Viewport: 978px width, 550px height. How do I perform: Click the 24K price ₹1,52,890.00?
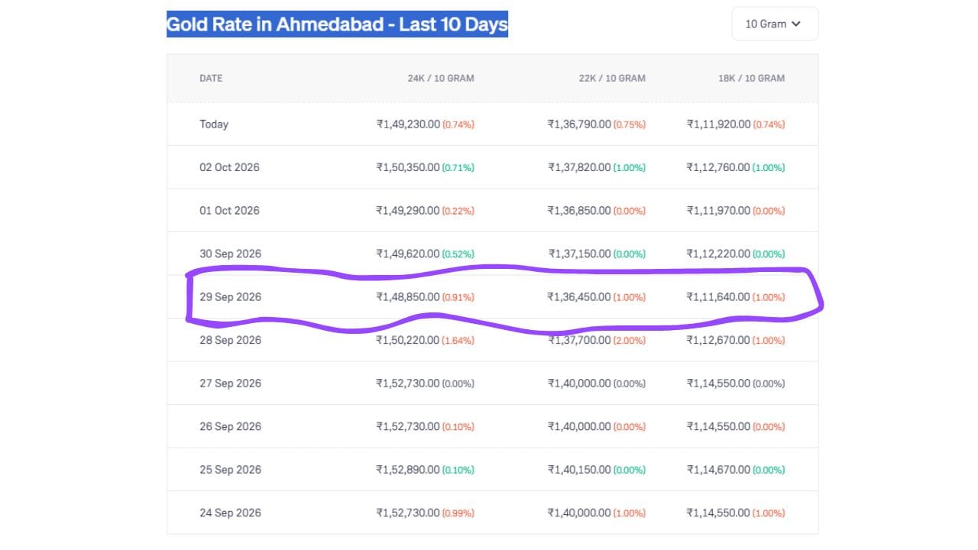point(408,469)
